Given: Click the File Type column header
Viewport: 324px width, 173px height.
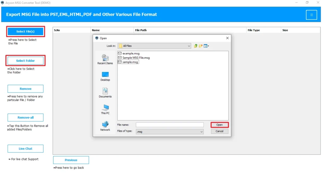Looking at the screenshot, I should [x=264, y=30].
